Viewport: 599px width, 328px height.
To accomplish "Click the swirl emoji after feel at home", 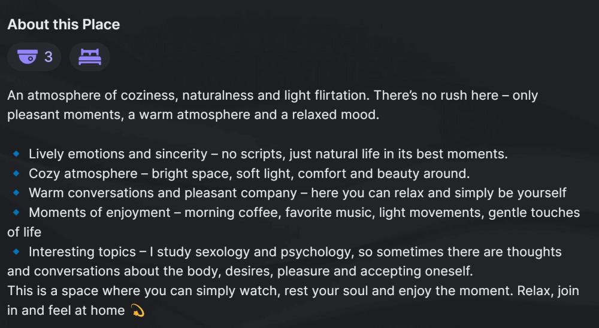I will click(x=137, y=311).
